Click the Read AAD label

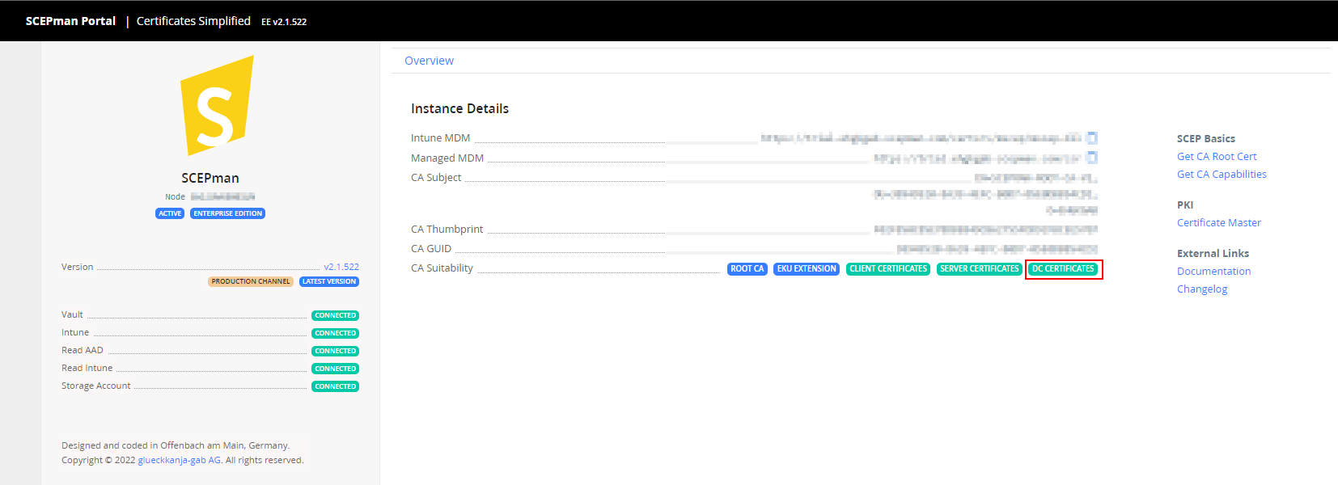[83, 351]
